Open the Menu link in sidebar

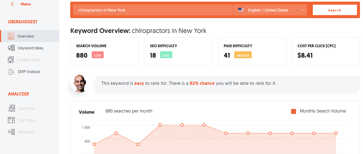(x=26, y=4)
